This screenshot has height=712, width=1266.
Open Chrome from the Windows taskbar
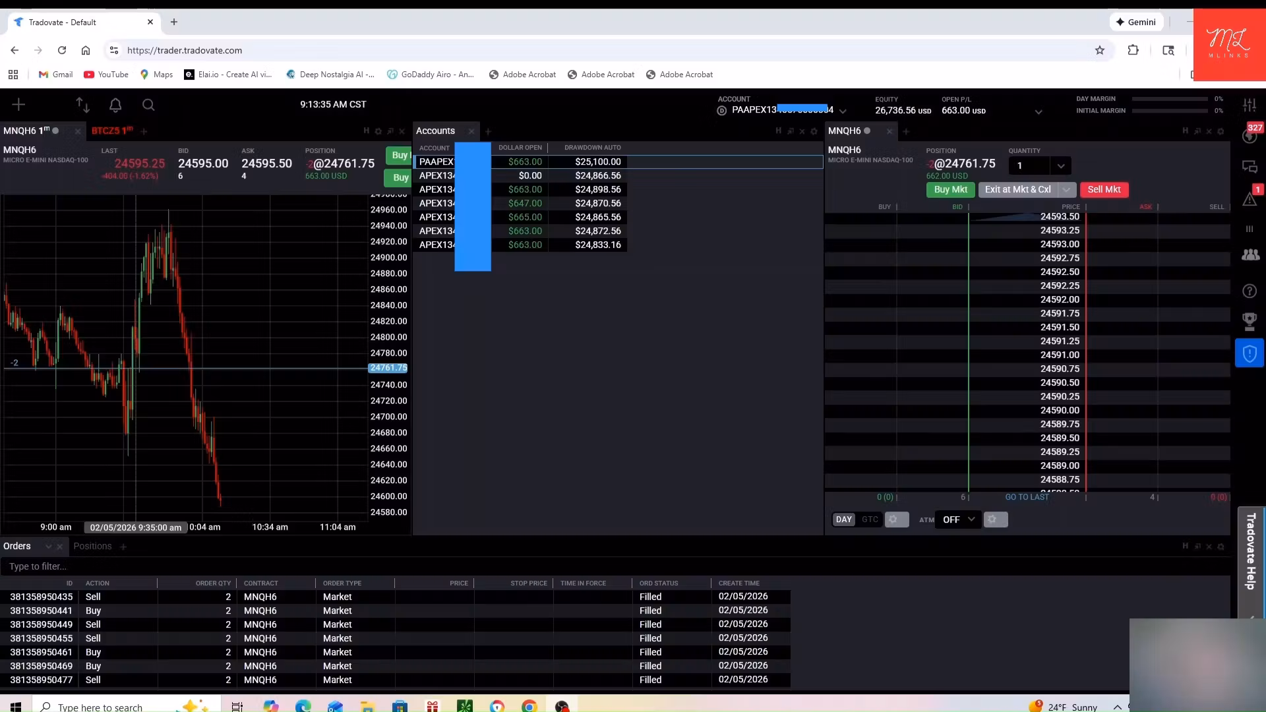click(529, 706)
